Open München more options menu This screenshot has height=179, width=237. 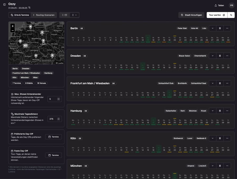[227, 166]
